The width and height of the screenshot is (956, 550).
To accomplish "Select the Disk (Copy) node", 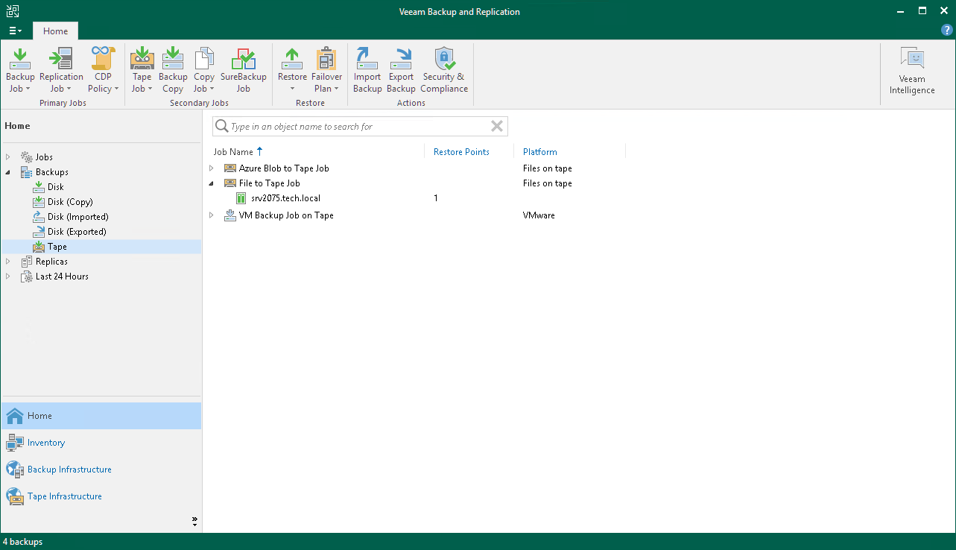I will click(x=70, y=202).
